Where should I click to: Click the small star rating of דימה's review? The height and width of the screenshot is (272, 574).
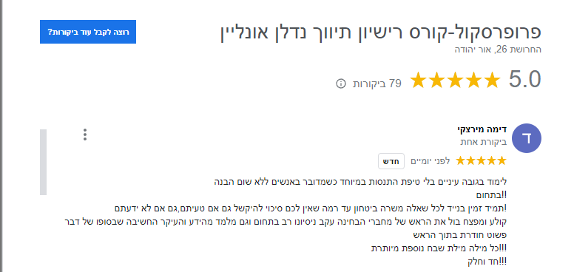[x=481, y=160]
